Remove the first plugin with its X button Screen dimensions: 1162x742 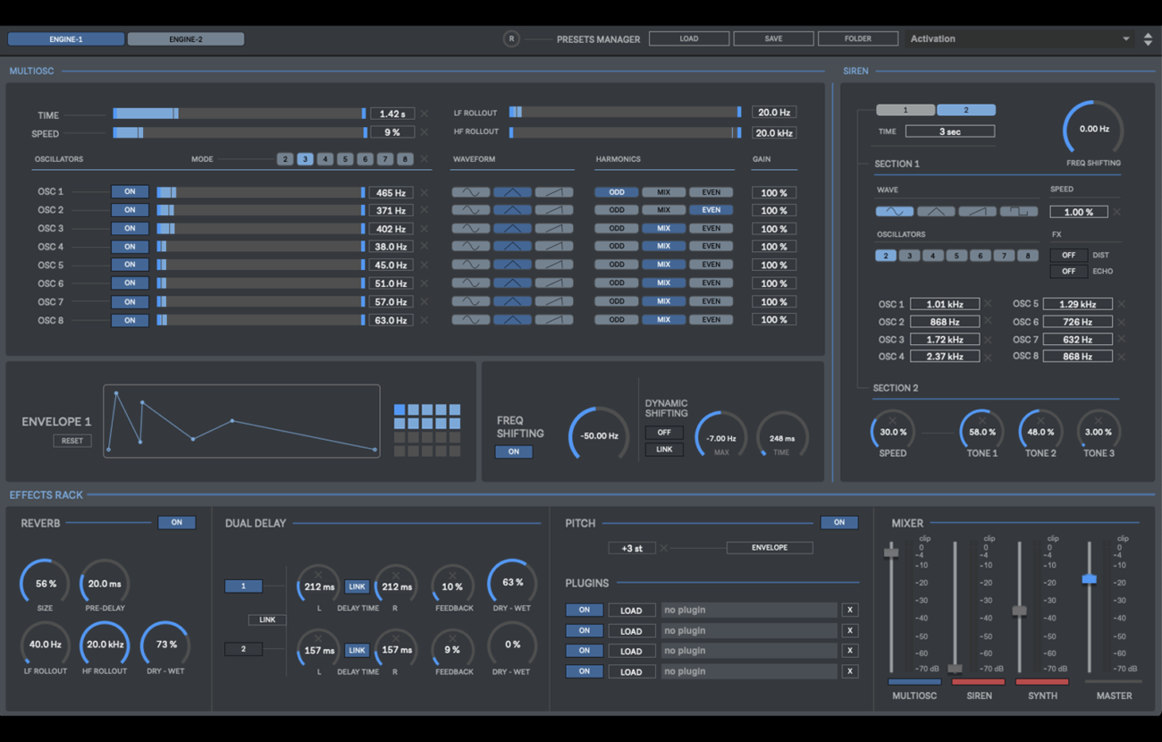point(849,610)
